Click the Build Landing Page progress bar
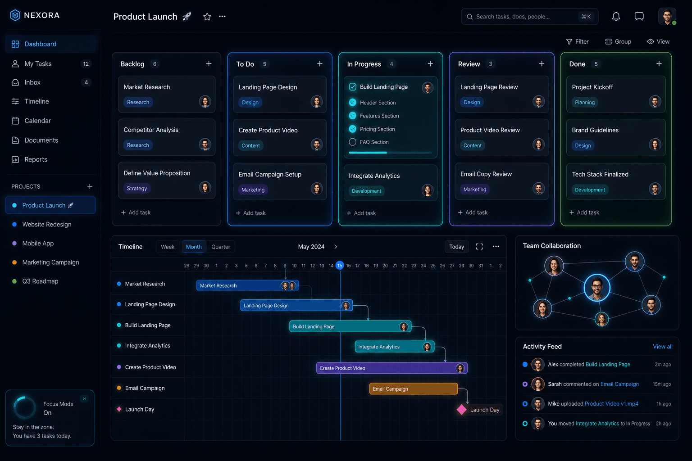 tap(390, 153)
